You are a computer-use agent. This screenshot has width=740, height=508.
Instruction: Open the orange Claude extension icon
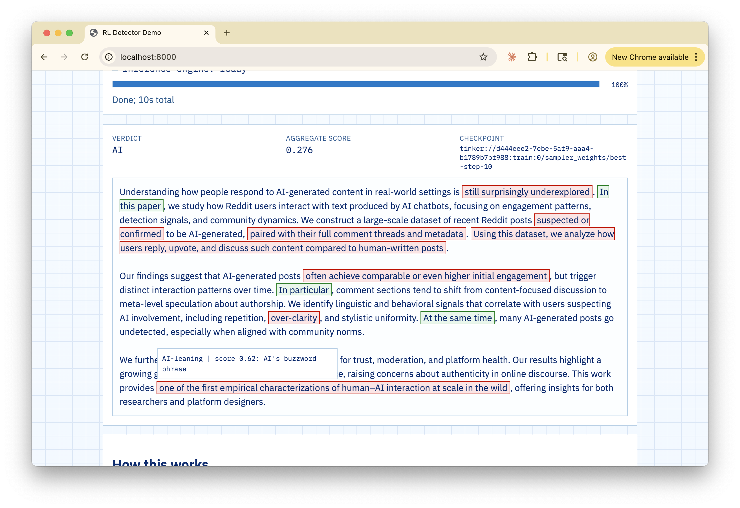(511, 57)
